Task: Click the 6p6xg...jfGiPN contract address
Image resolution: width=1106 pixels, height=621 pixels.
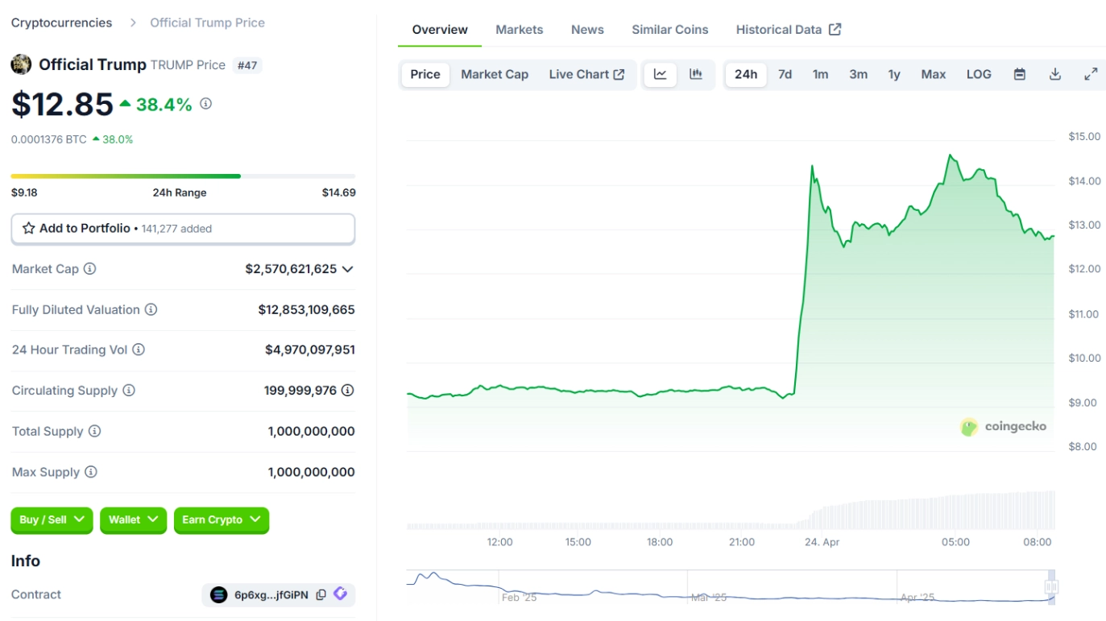Action: coord(271,595)
